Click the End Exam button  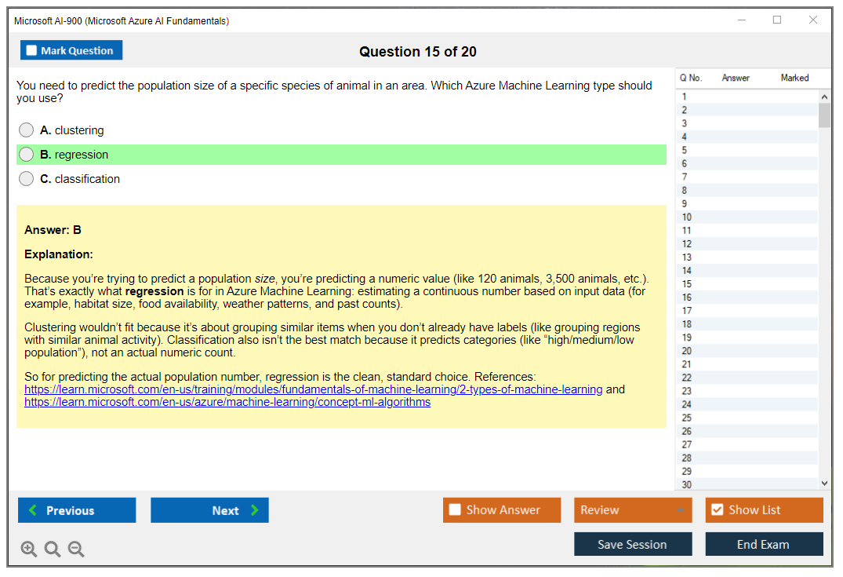[x=764, y=543]
